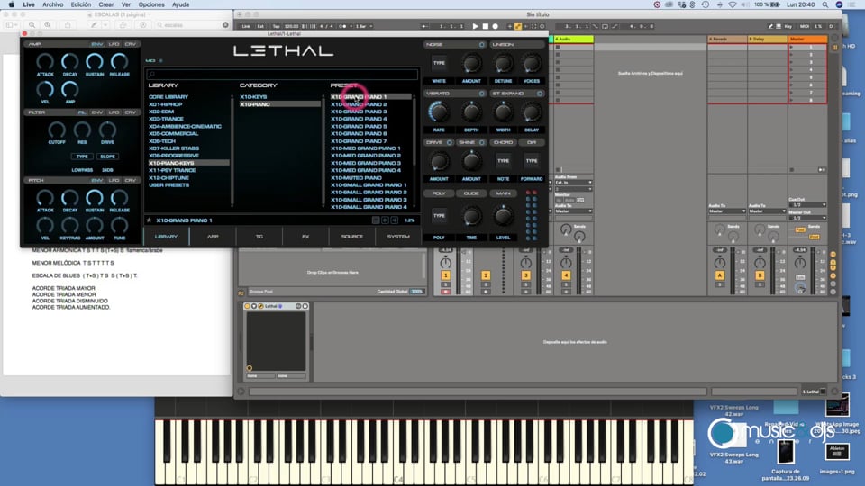Switch to the ARP tab in Lethal
Screen dimensions: 865x486
coord(213,237)
